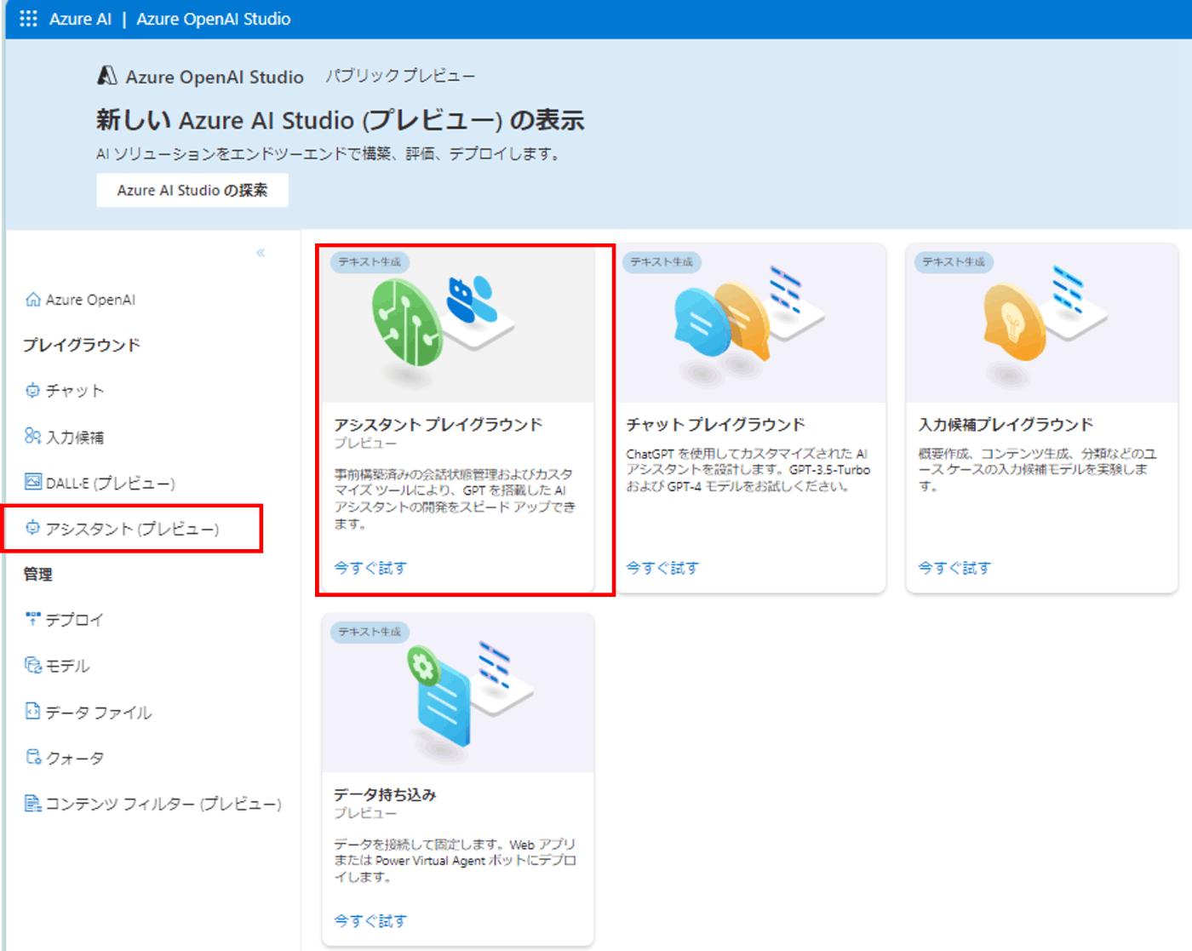The width and height of the screenshot is (1192, 951).
Task: Select 入力候補 in the sidebar
Action: tap(65, 437)
